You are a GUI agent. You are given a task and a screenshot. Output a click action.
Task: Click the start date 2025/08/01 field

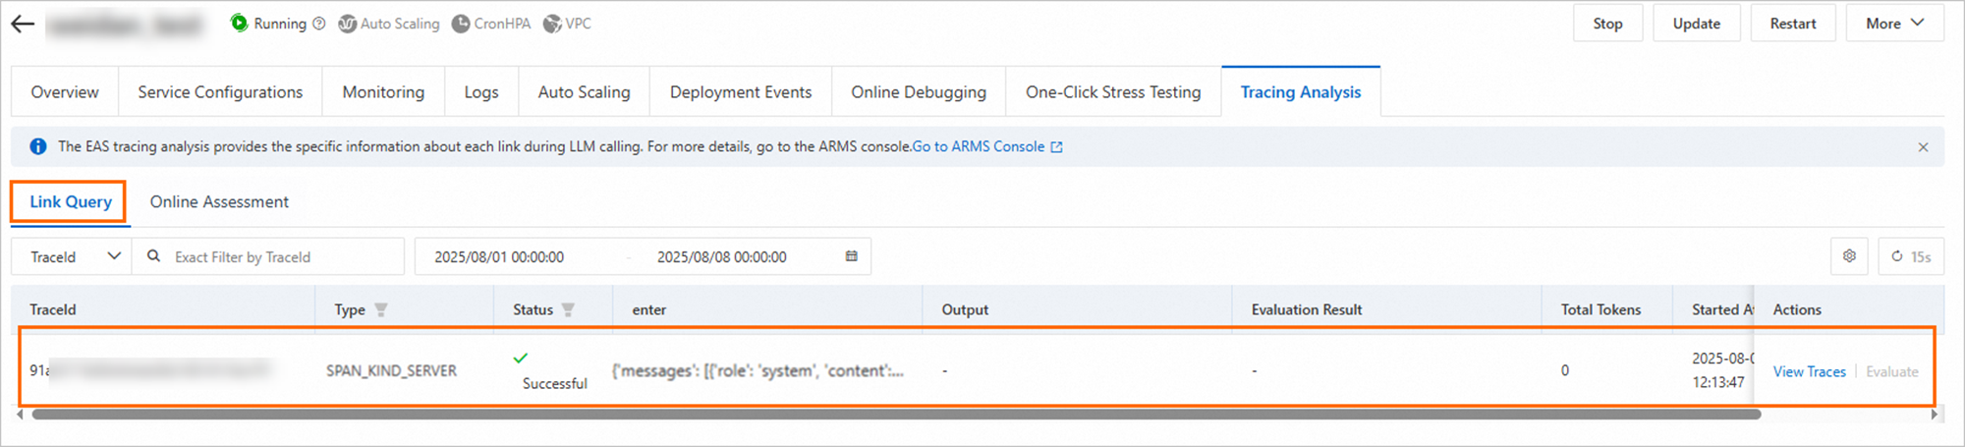499,257
